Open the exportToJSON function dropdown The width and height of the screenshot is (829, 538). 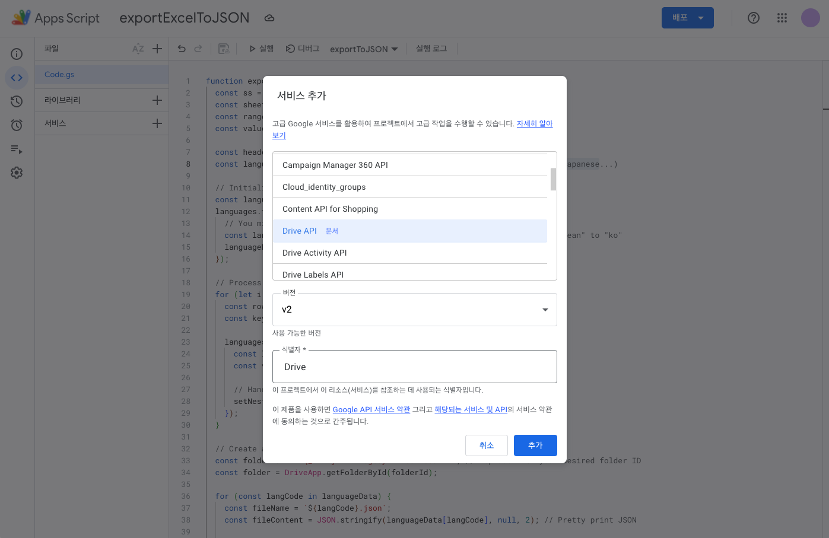tap(364, 49)
